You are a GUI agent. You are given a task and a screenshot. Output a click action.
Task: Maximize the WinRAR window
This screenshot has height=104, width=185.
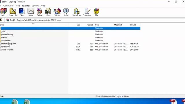pos(176,2)
